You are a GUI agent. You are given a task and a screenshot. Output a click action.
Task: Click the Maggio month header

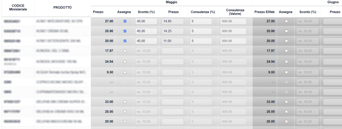[171, 2]
